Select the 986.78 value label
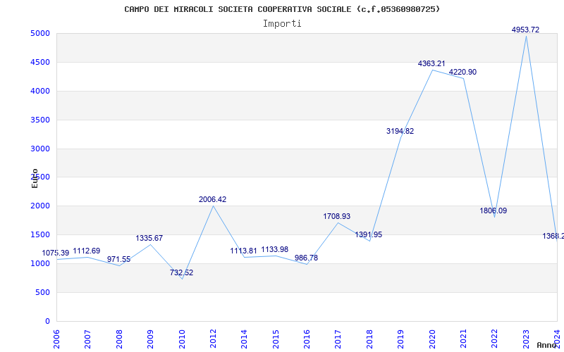The height and width of the screenshot is (352, 564). [x=306, y=258]
